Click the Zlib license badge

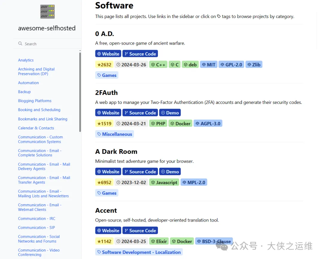254,65
